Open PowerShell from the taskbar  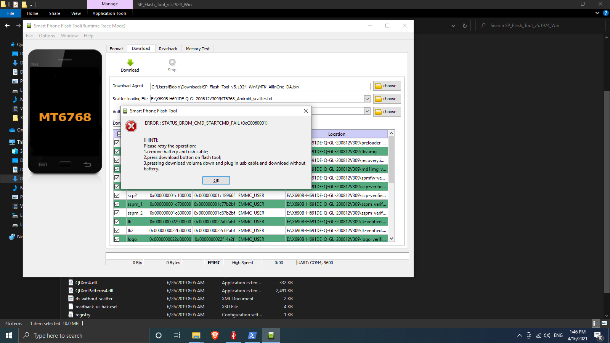(252, 335)
